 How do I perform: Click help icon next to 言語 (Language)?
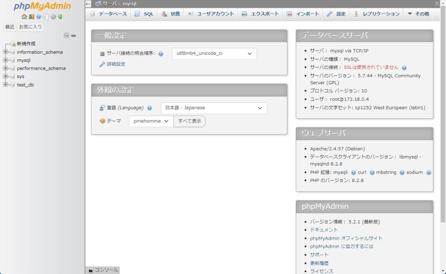pyautogui.click(x=149, y=108)
